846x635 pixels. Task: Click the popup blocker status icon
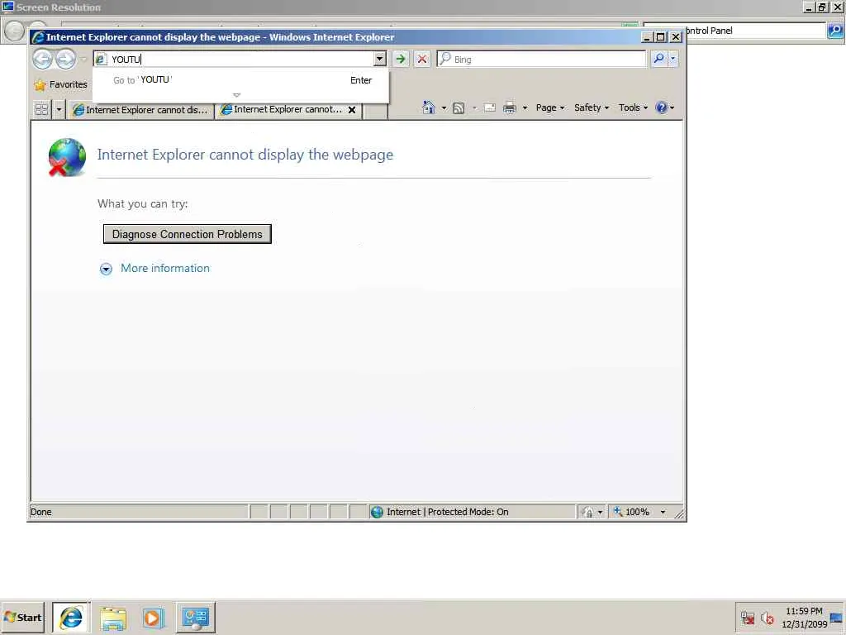(x=588, y=512)
